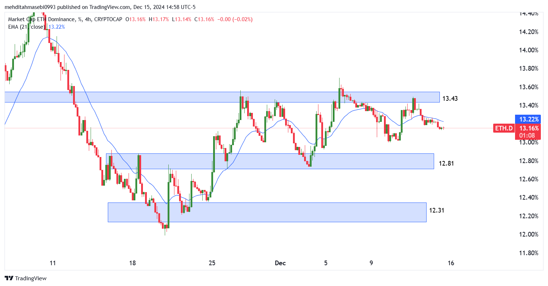Click the date label 11 on time axis
The width and height of the screenshot is (548, 286).
click(53, 263)
